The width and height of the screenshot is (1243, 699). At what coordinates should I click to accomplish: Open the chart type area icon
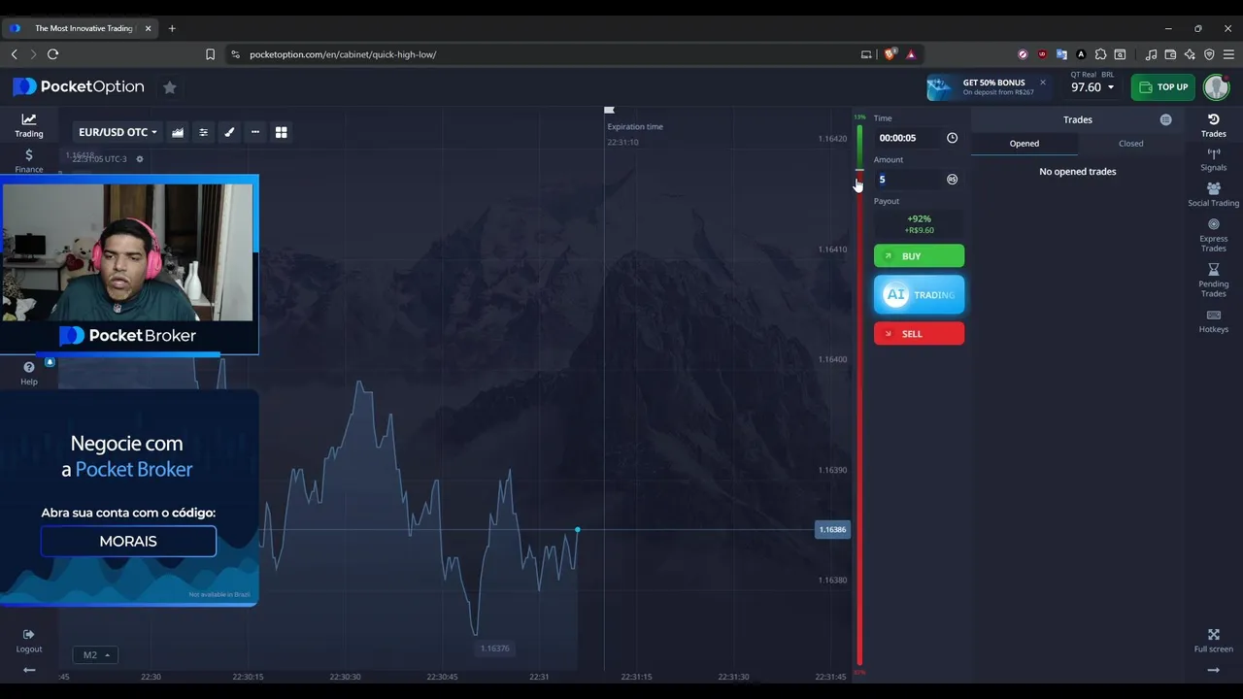click(x=178, y=132)
